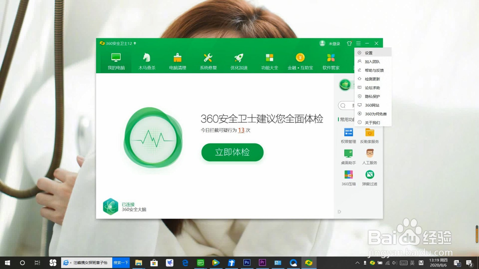This screenshot has height=269, width=479.
Task: Open 金融·互助宝 coin icon
Action: coord(300,57)
